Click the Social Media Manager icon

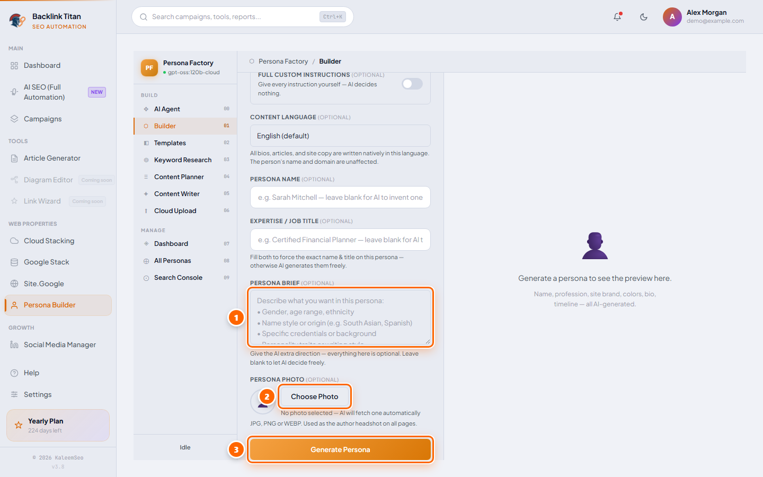(x=14, y=345)
